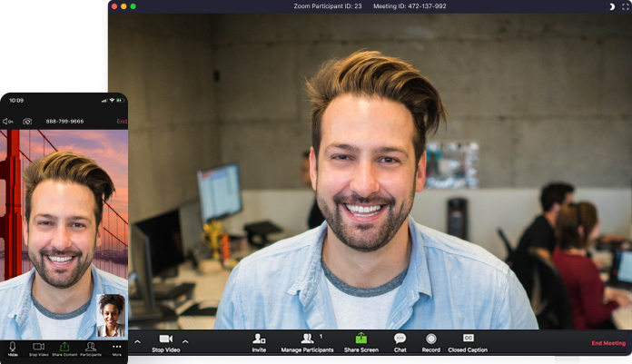This screenshot has width=632, height=364.
Task: Click the phone battery status icon
Action: [x=121, y=101]
